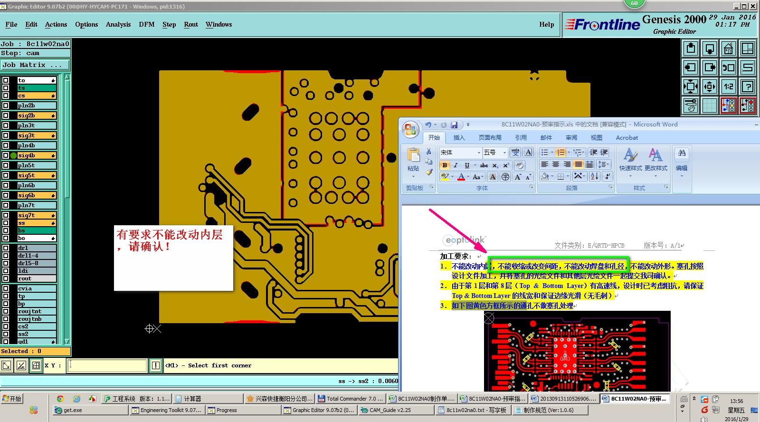Click the strikethrough abc icon in Word

pos(484,165)
